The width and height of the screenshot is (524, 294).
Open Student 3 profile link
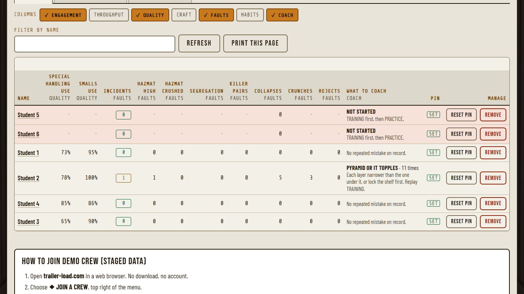point(28,222)
